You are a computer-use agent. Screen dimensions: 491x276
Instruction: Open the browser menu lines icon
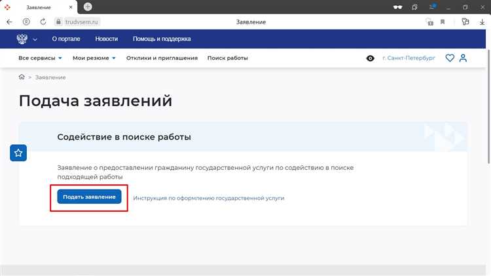[433, 7]
